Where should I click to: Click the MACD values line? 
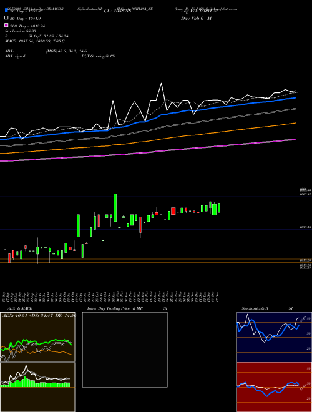tap(35, 41)
